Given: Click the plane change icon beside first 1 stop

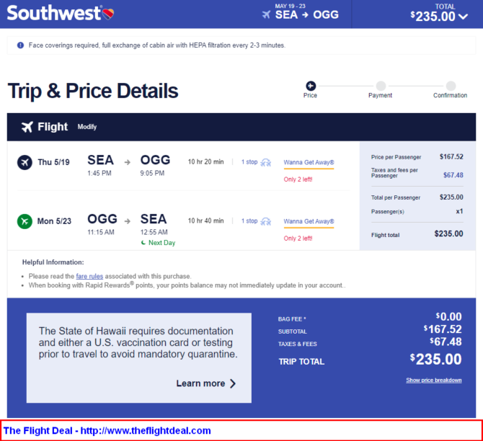Looking at the screenshot, I should [x=266, y=162].
